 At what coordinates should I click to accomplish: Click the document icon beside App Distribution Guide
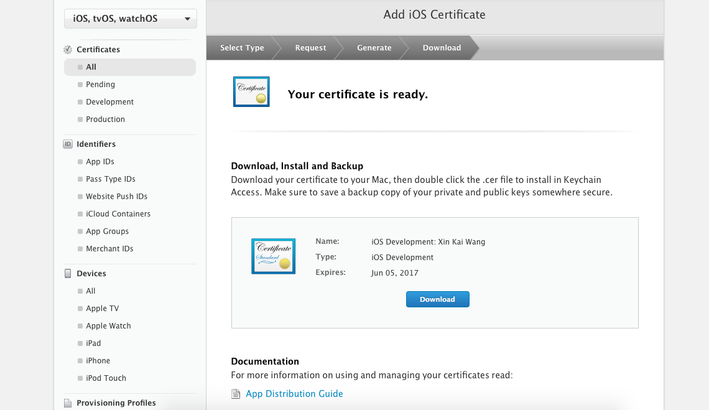click(x=235, y=394)
